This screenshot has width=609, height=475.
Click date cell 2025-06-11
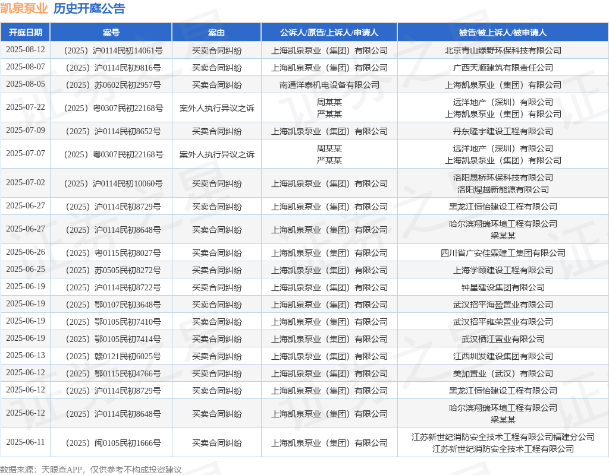(x=26, y=442)
